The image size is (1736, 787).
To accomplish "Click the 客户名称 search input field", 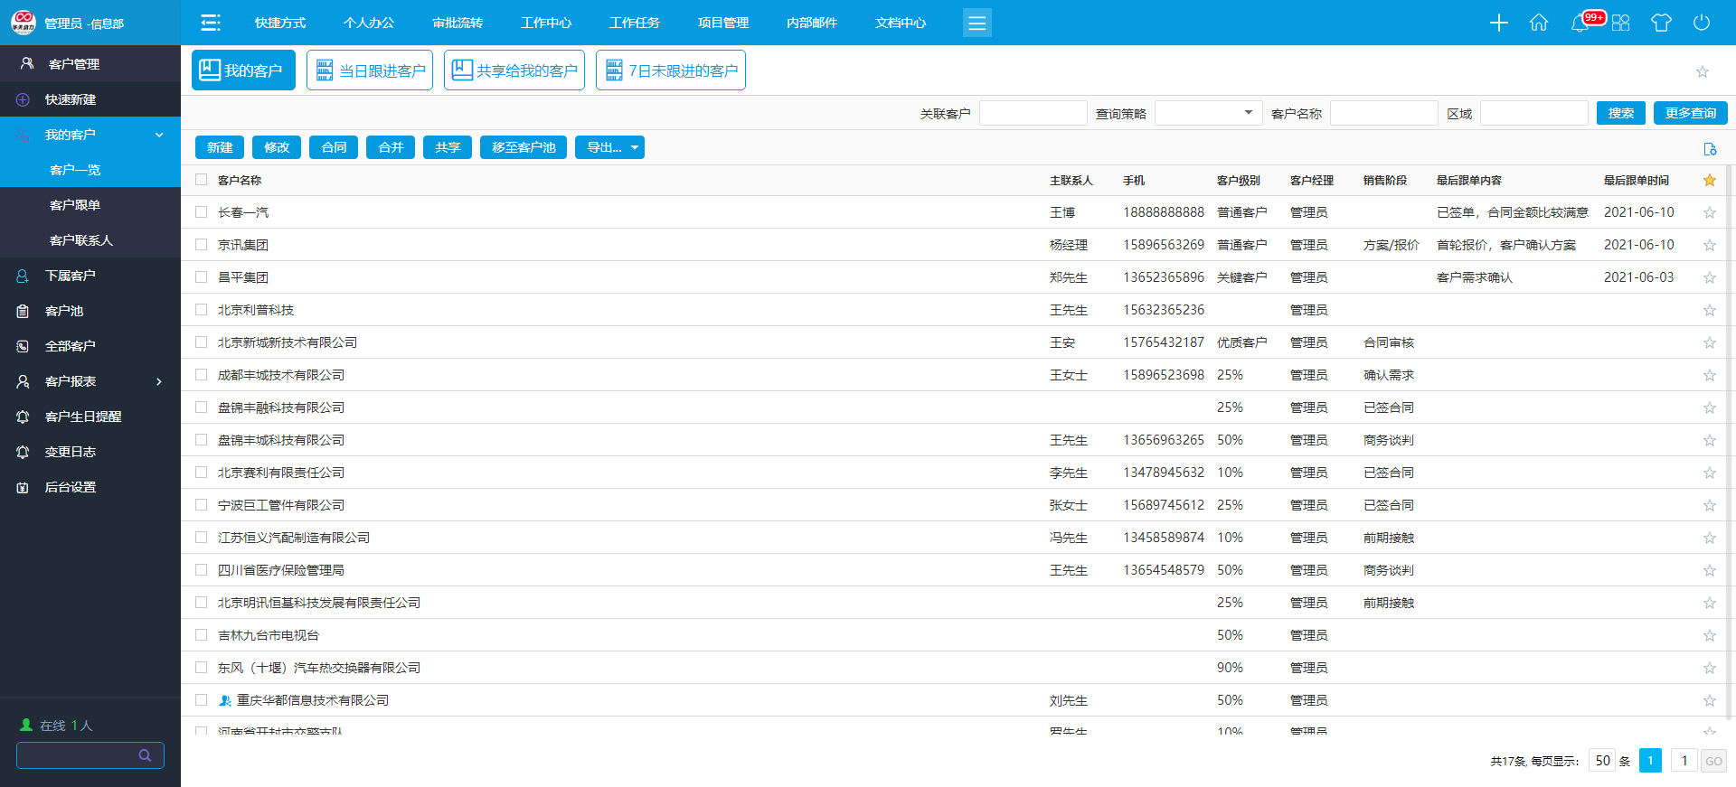I will coord(1383,113).
